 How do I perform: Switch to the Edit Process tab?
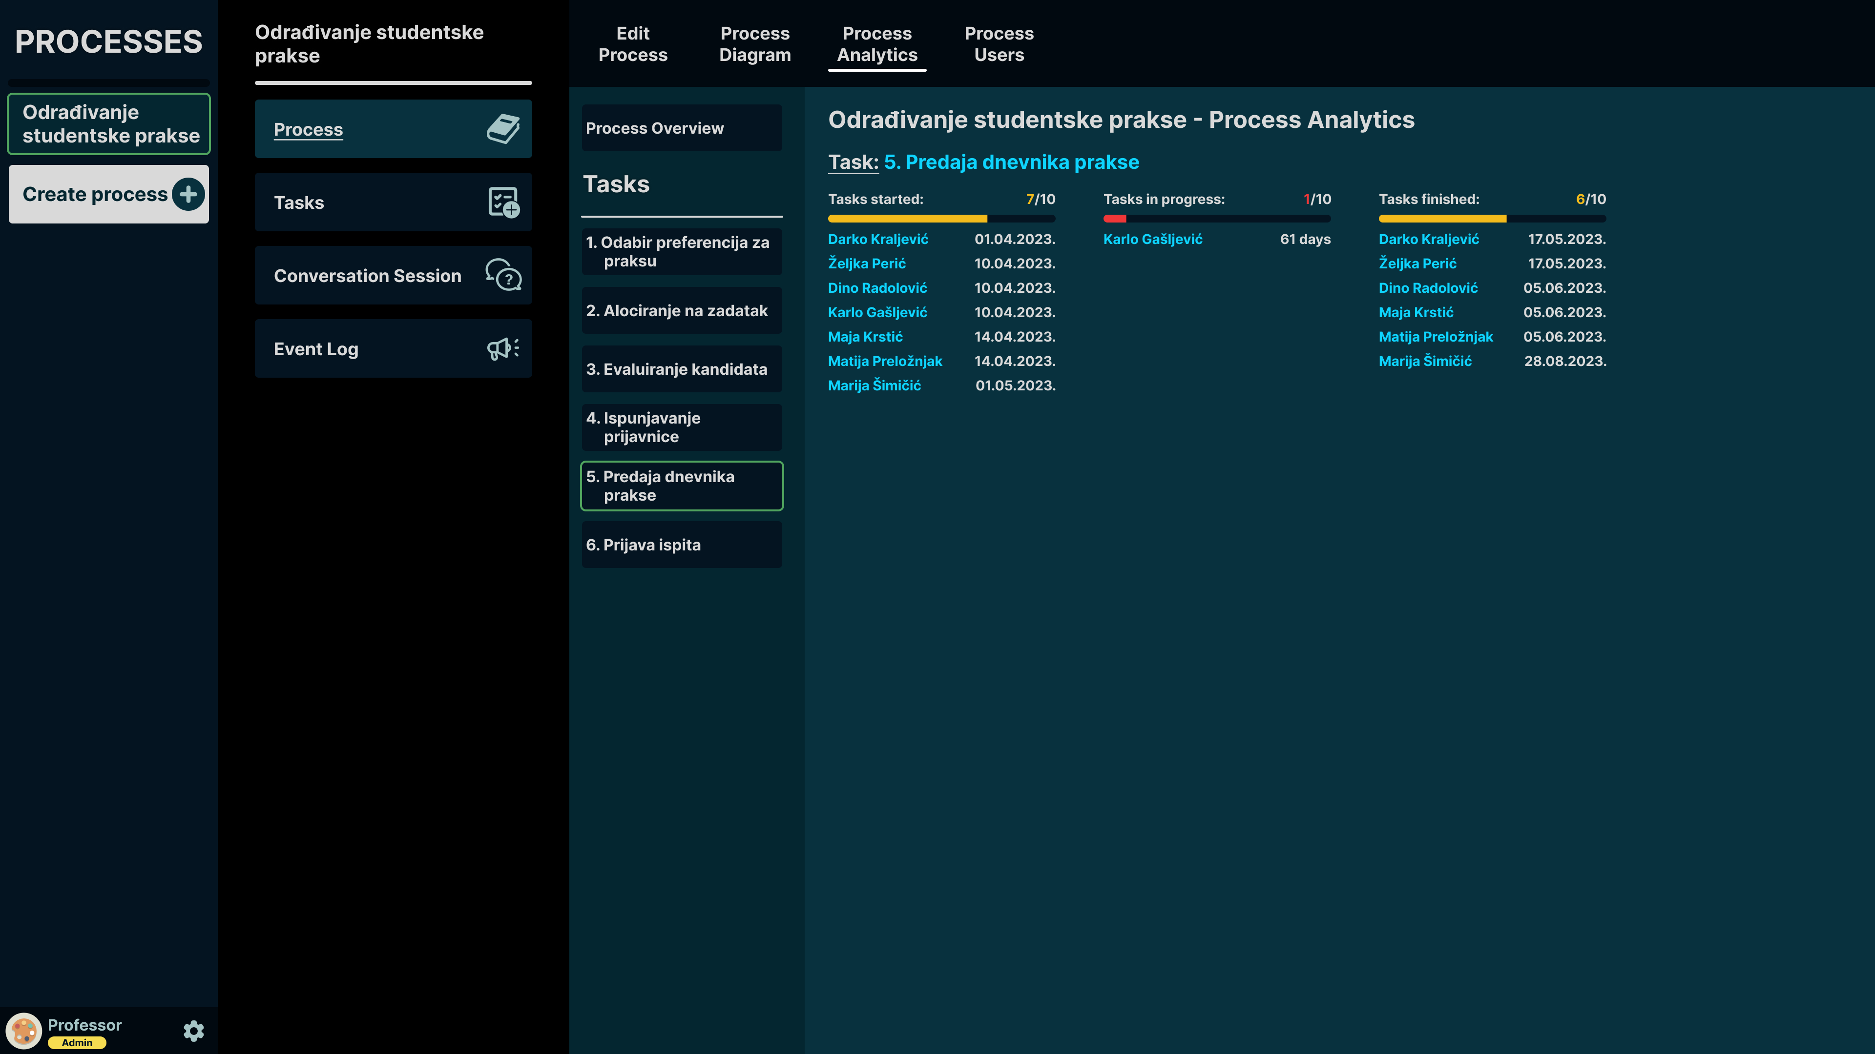point(632,44)
